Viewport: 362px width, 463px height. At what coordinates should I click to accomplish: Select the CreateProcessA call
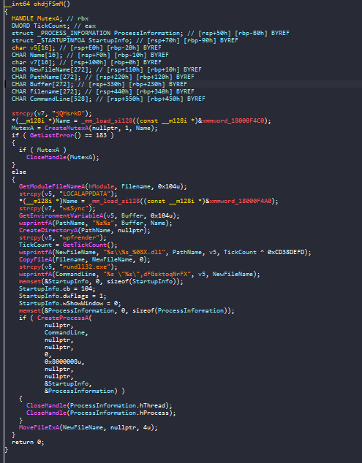pyautogui.click(x=63, y=318)
